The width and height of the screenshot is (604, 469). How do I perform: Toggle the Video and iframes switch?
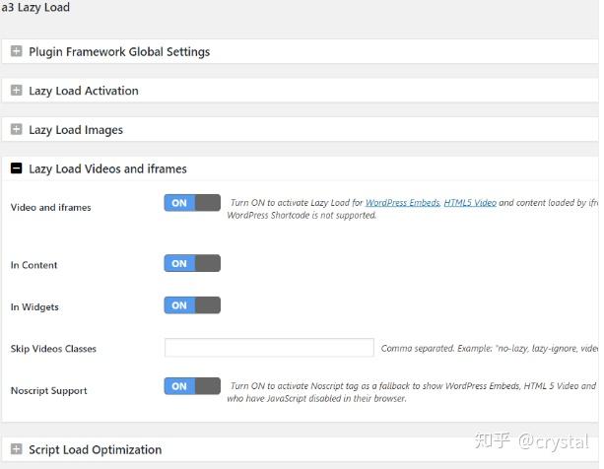(x=192, y=203)
